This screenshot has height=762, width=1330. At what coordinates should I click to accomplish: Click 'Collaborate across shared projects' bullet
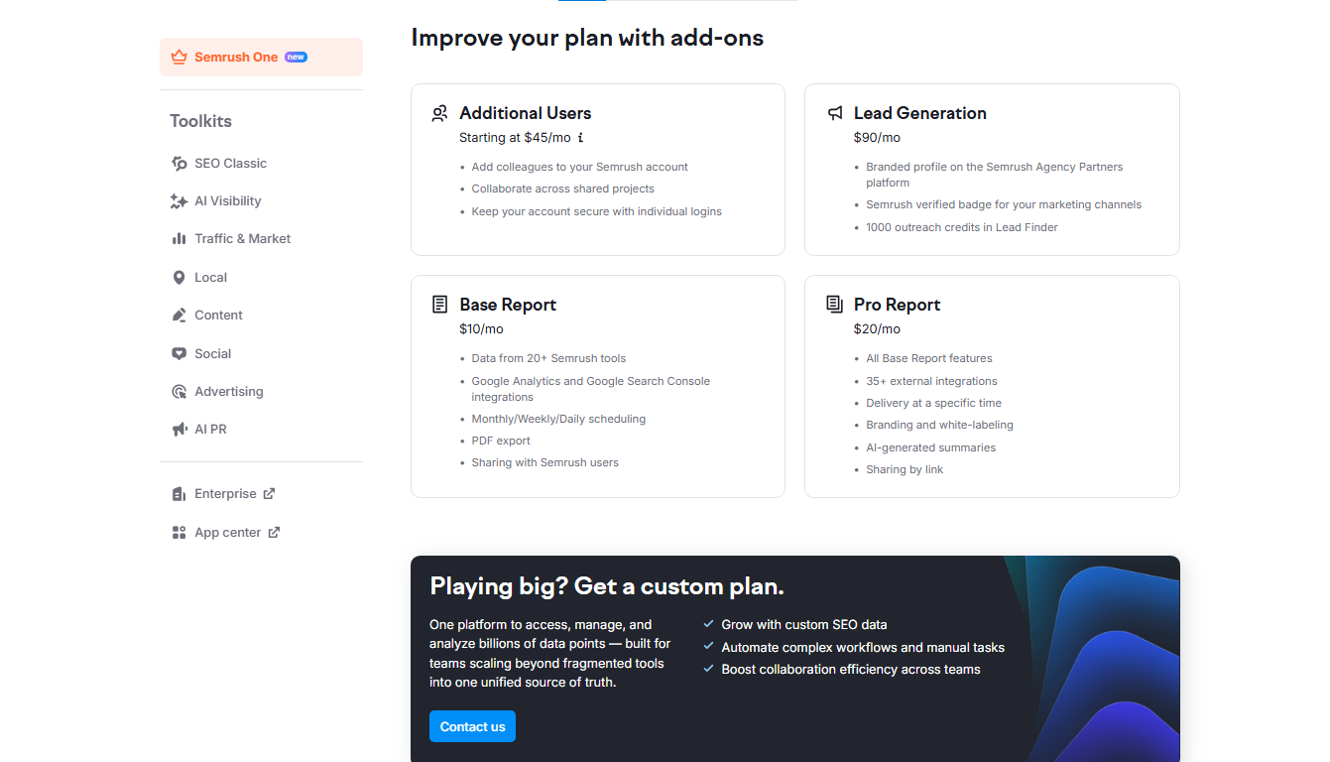click(x=562, y=189)
